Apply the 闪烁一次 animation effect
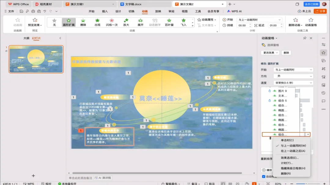Image resolution: width=330 pixels, height=185 pixels. coord(112,22)
